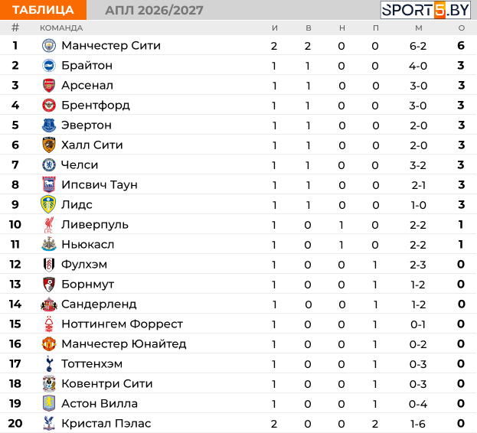The height and width of the screenshot is (433, 477).
Task: Click the М goals column header
Action: click(419, 28)
